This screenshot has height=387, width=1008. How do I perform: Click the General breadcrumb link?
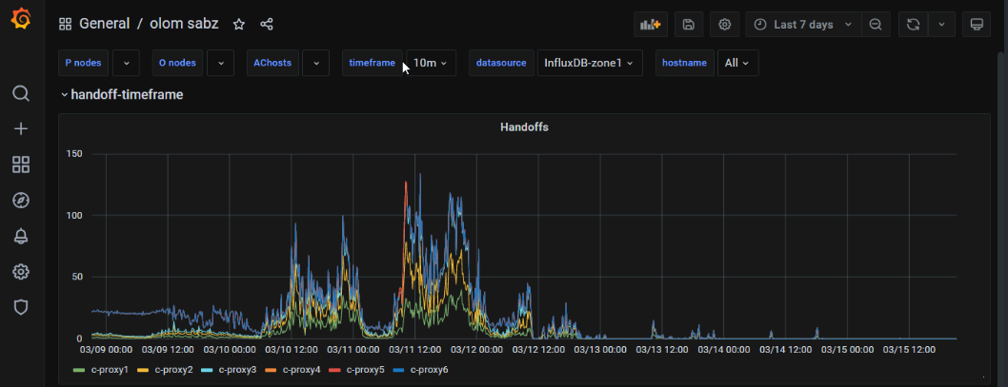(x=104, y=24)
